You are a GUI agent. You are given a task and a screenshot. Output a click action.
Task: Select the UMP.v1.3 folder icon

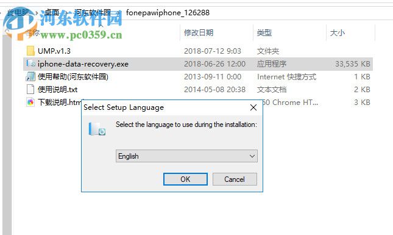click(30, 51)
